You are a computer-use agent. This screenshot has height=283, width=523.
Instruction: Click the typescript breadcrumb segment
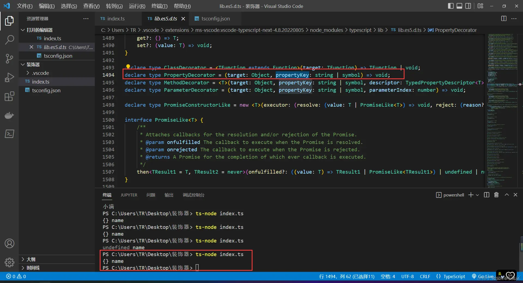click(360, 30)
